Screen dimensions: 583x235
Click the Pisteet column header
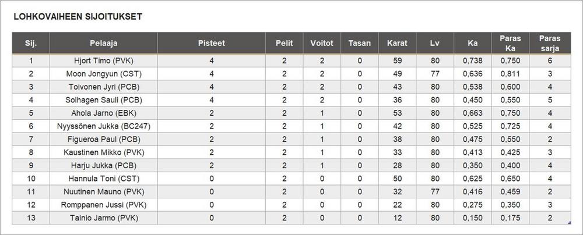pyautogui.click(x=211, y=43)
